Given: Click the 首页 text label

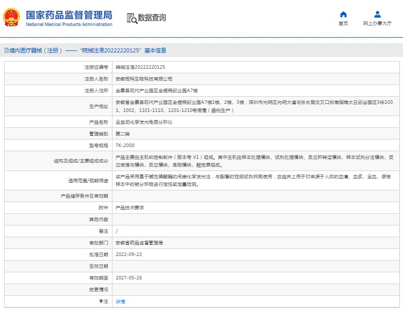Looking at the screenshot, I should tap(343, 23).
